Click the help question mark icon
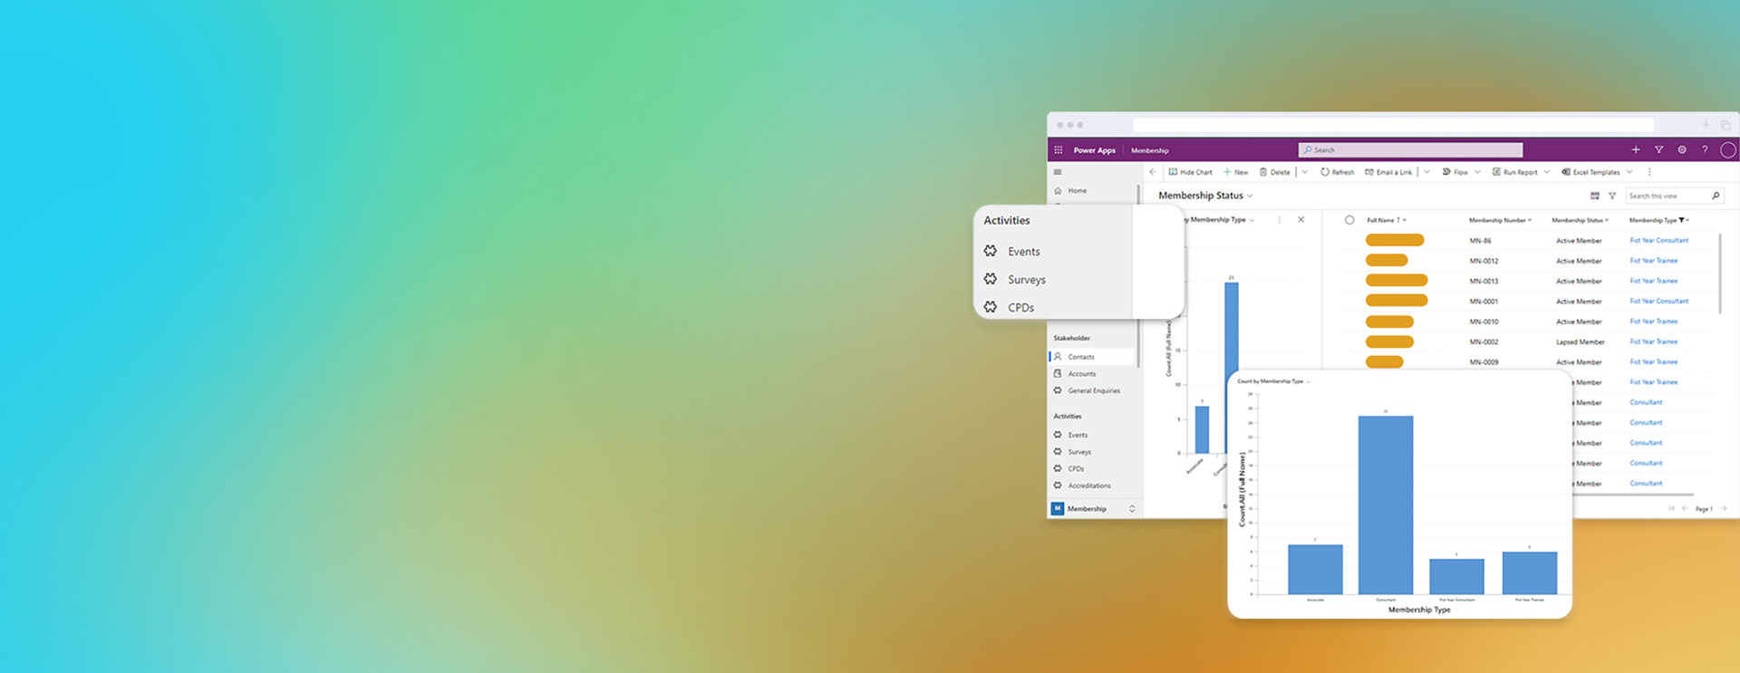The width and height of the screenshot is (1740, 673). 1705,150
